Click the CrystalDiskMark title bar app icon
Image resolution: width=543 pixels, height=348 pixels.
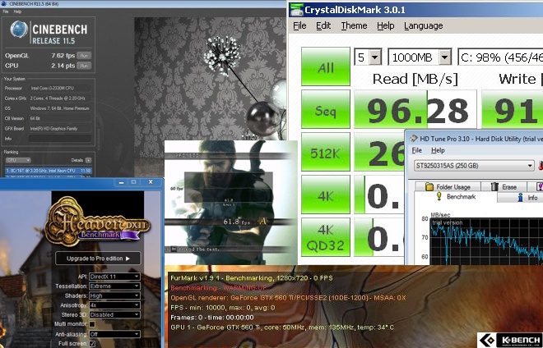click(297, 9)
